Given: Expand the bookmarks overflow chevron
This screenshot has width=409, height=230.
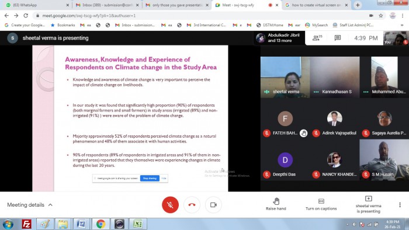Looking at the screenshot, I should pos(402,25).
